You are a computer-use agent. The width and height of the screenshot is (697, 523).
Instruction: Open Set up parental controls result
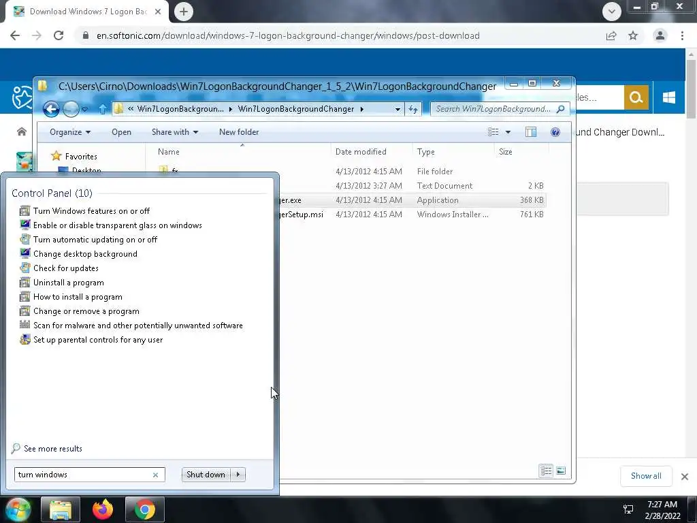coord(98,340)
